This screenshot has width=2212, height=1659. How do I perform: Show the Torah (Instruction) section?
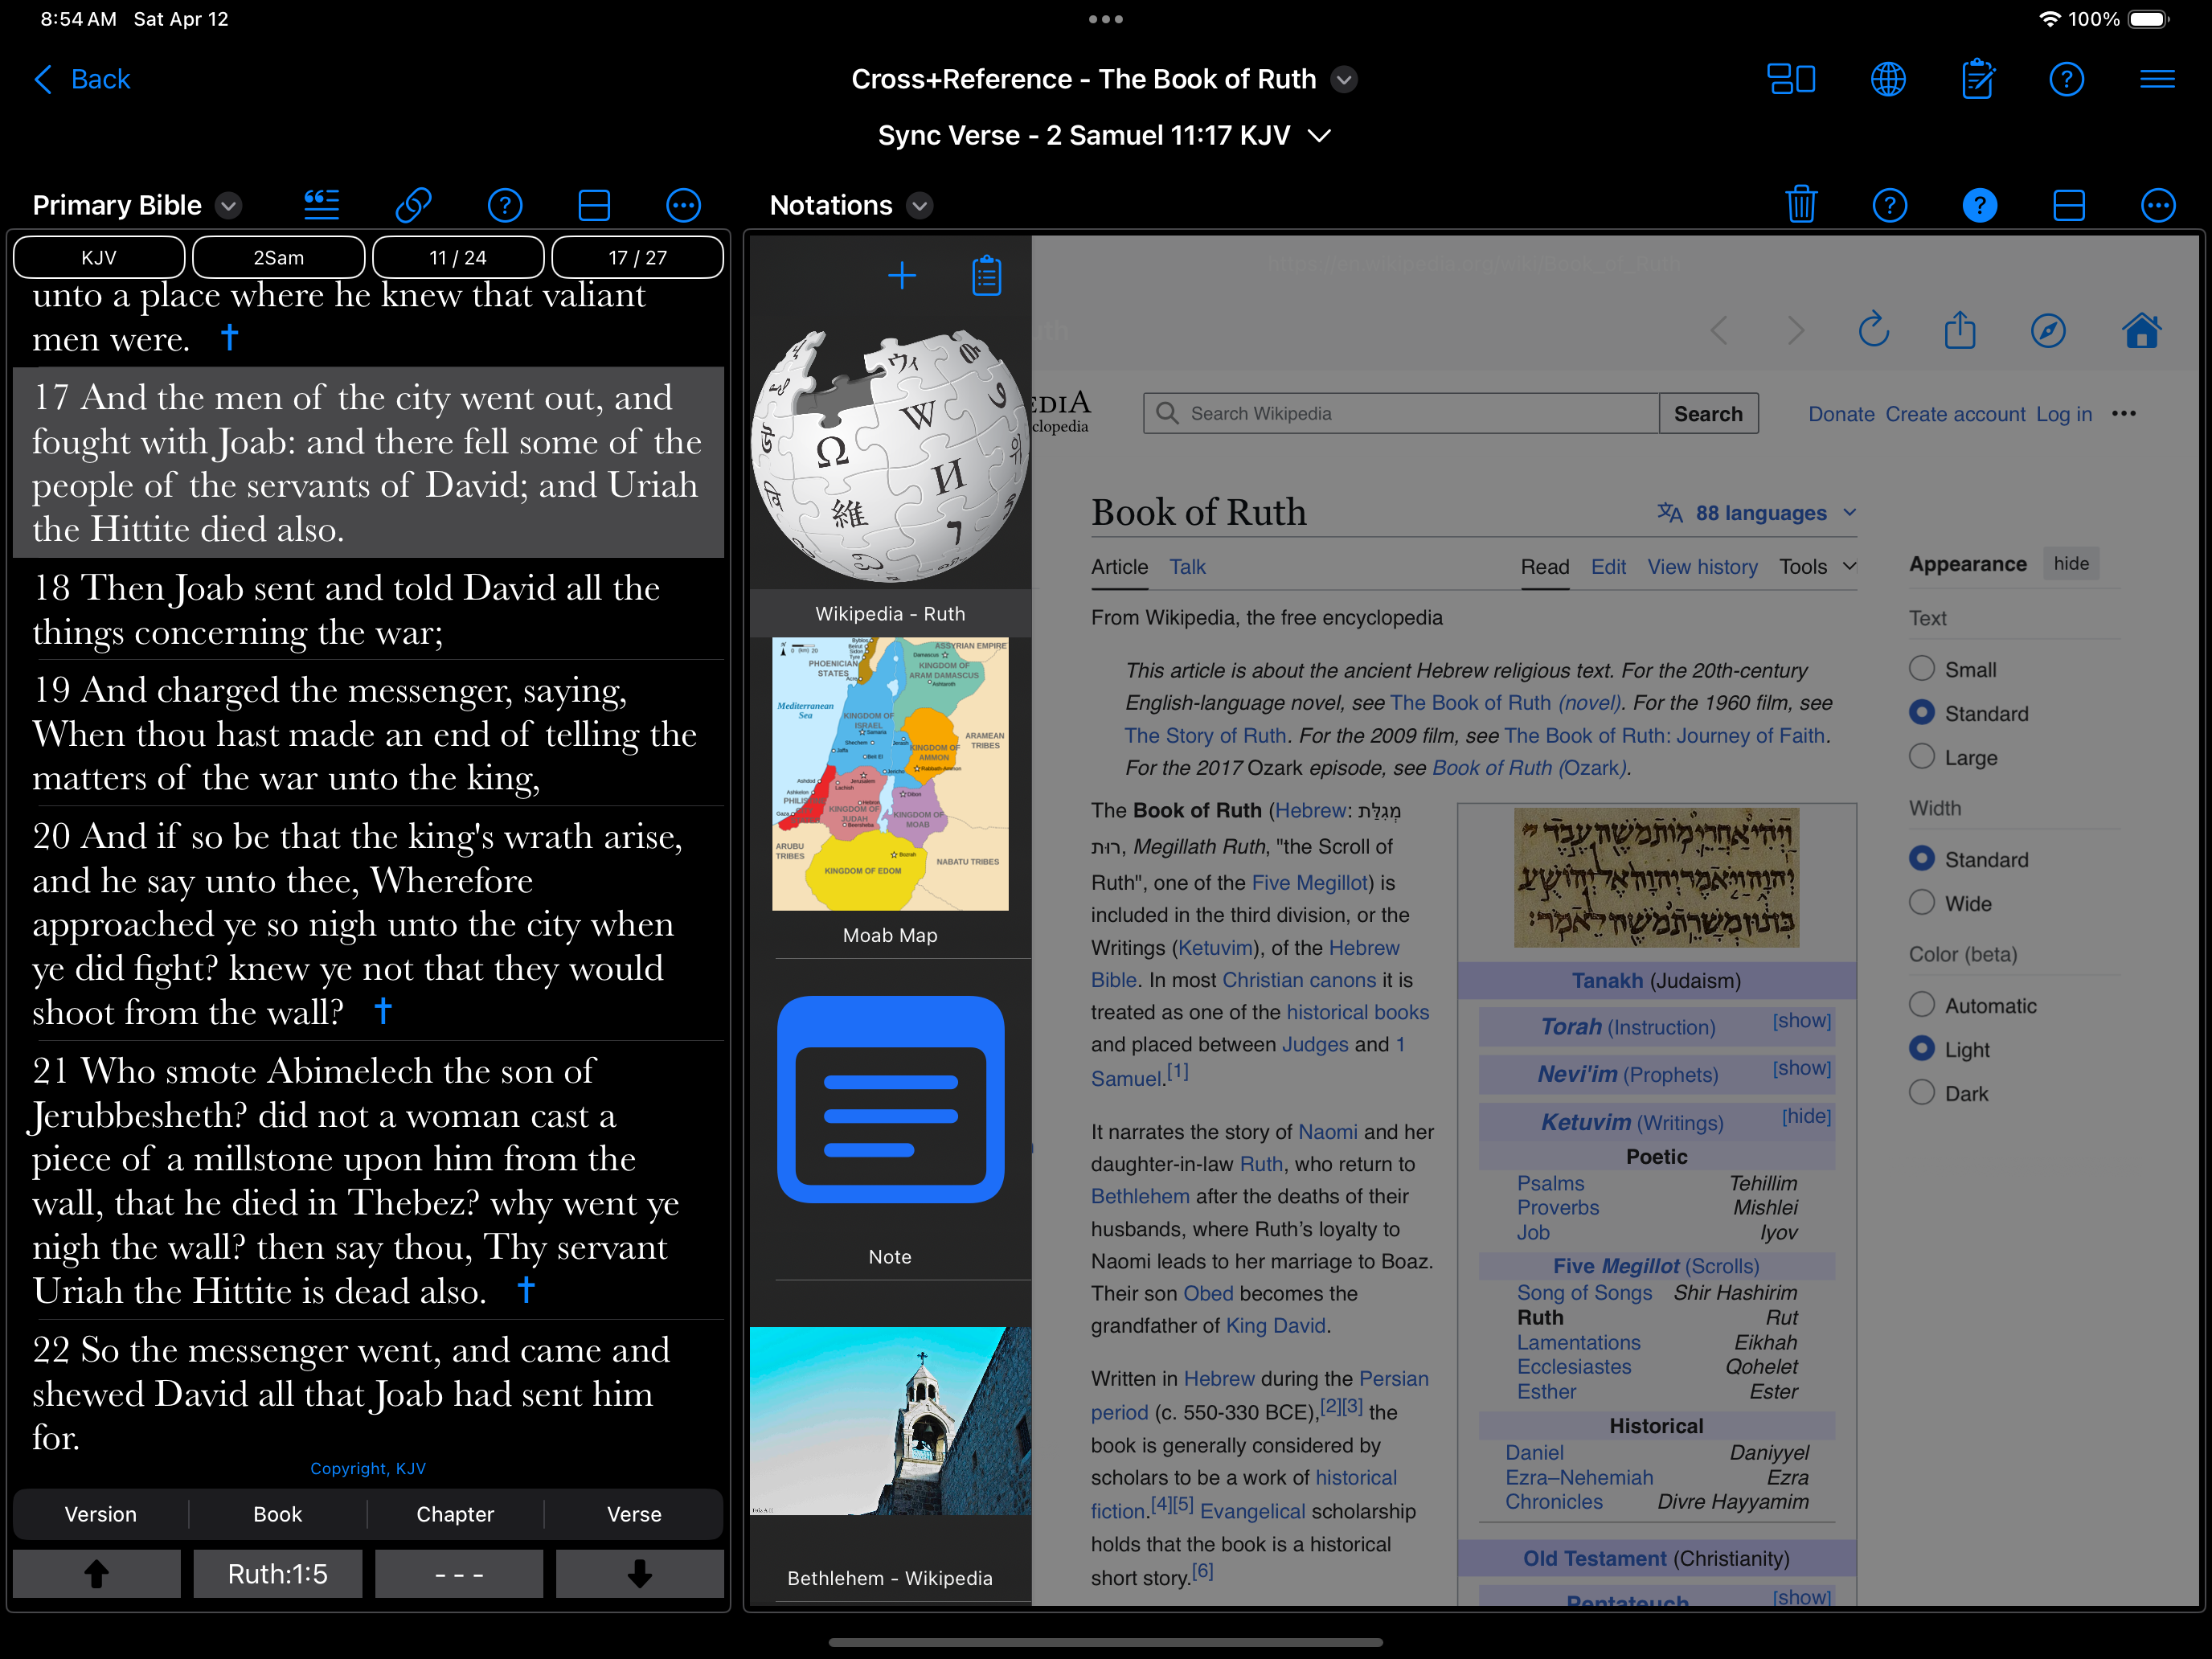point(1801,1020)
